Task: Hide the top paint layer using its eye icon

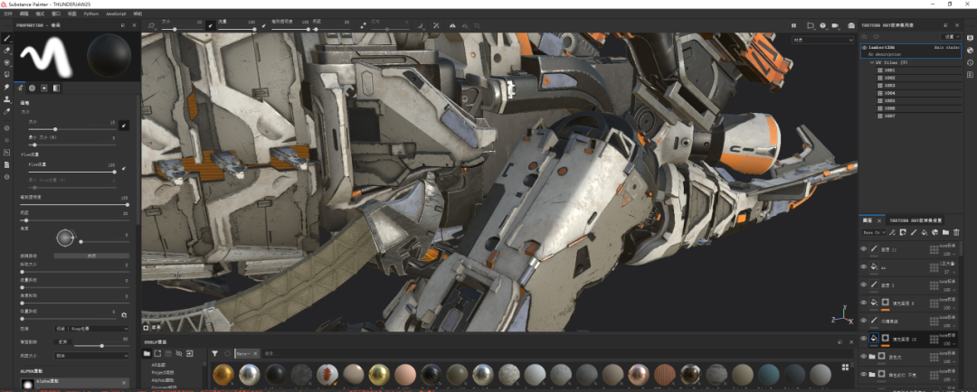Action: (x=864, y=249)
